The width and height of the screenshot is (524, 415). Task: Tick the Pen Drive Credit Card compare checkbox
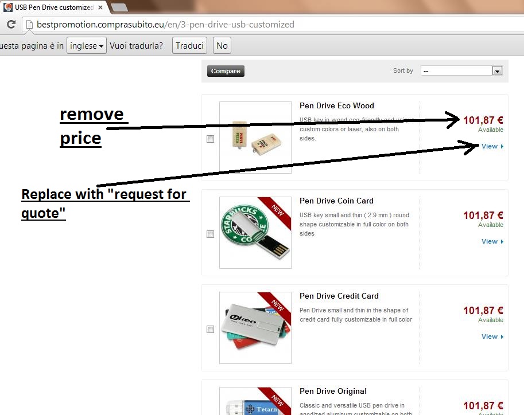[x=210, y=329]
